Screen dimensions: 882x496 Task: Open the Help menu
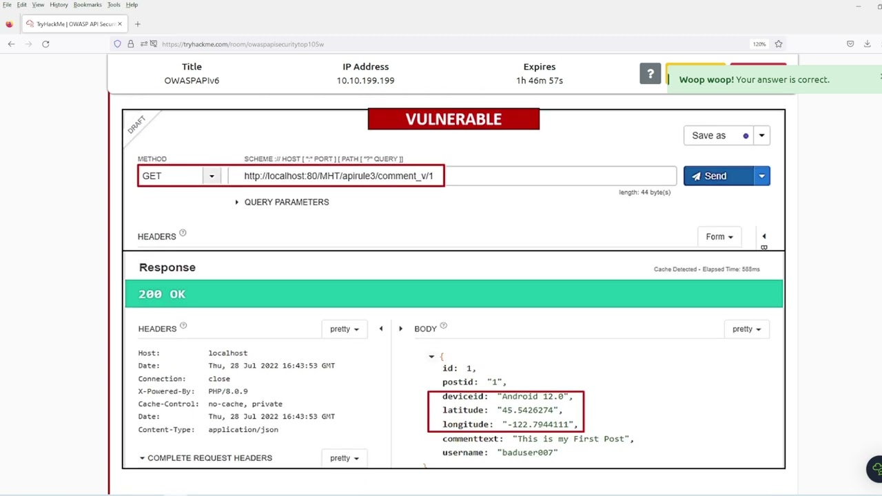coord(132,5)
